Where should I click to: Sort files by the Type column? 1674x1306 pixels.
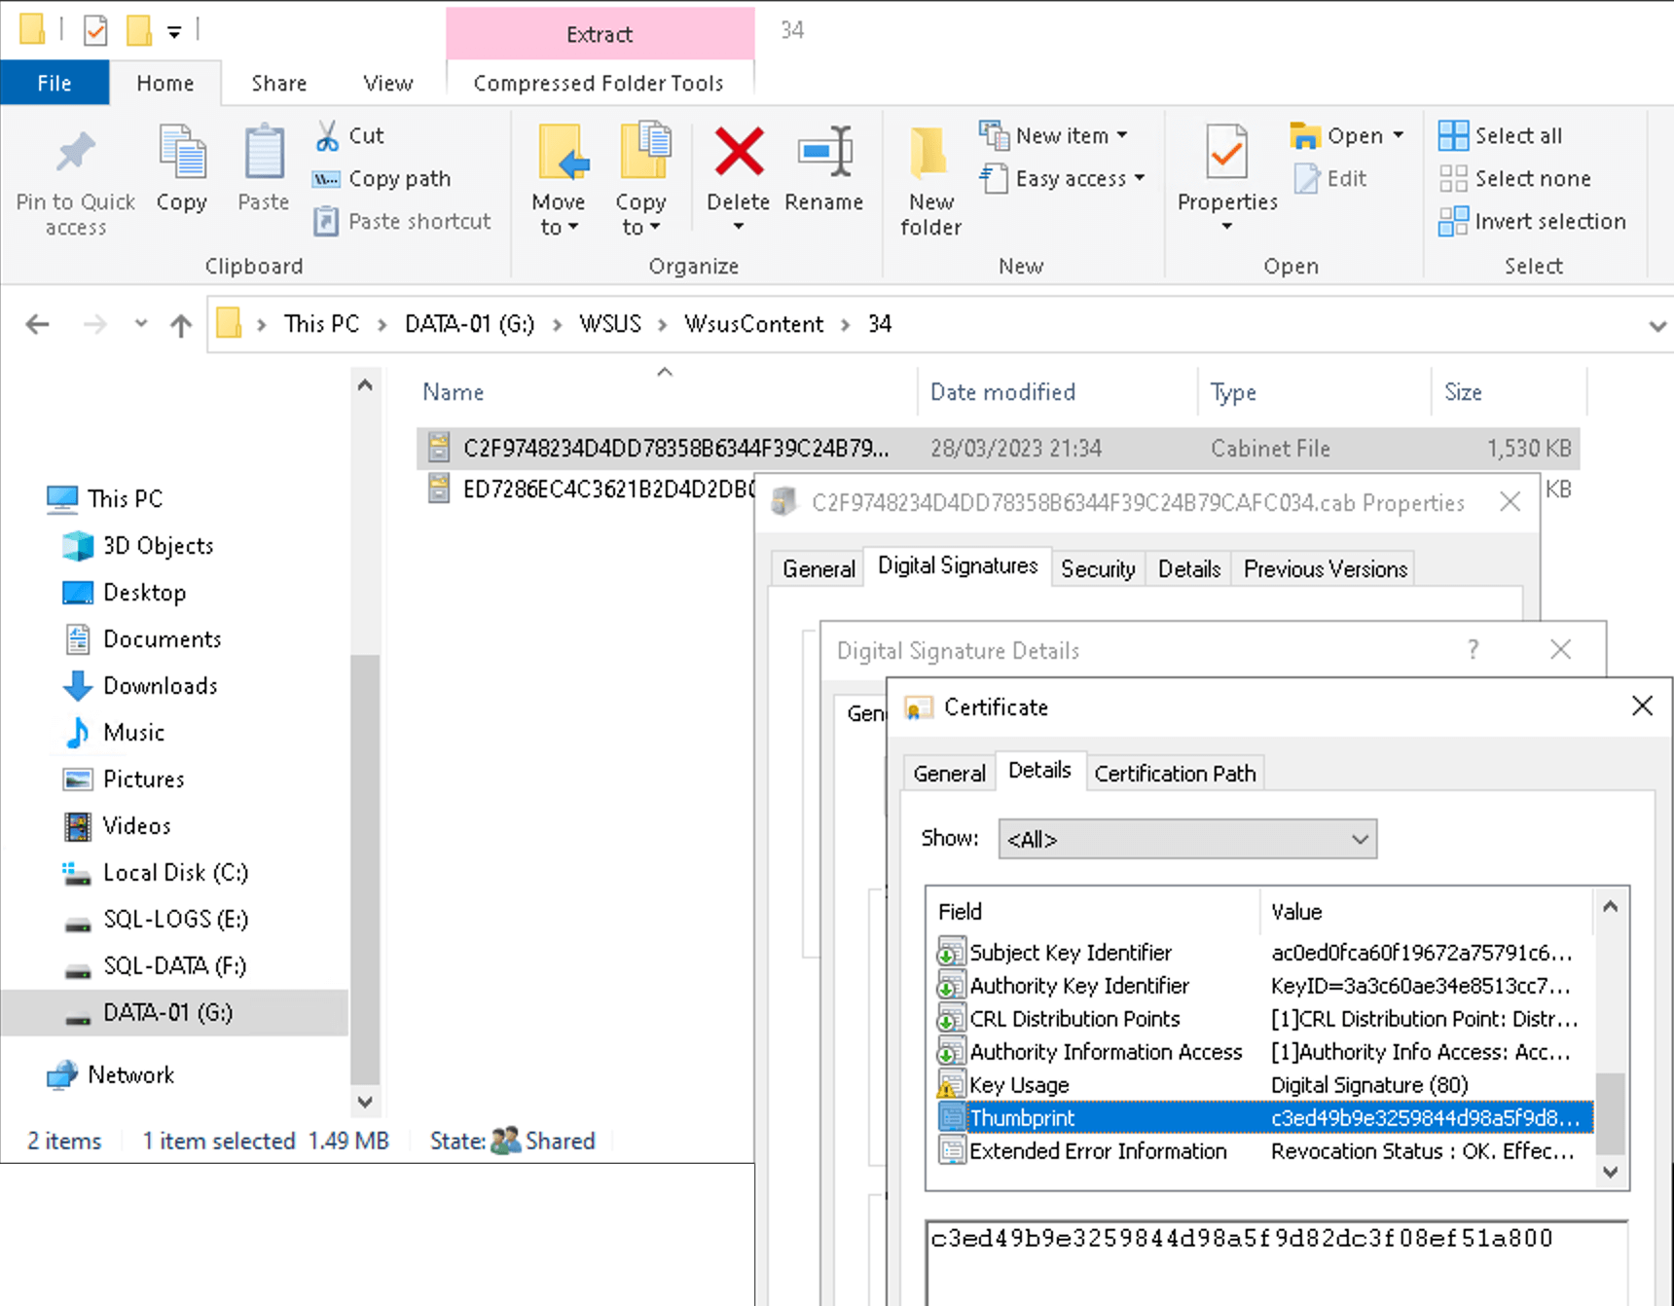[1314, 392]
